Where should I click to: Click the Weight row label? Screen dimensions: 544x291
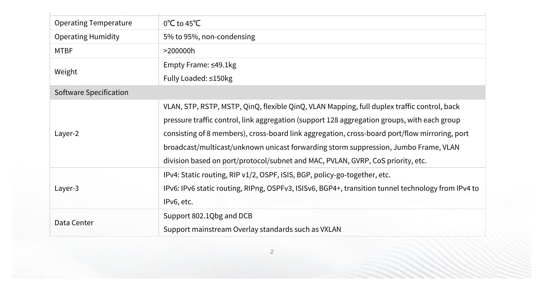[x=66, y=72]
